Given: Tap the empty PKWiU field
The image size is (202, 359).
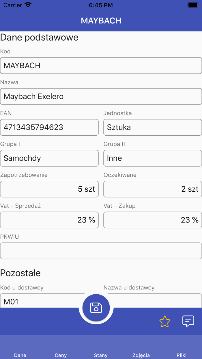Looking at the screenshot, I should tap(101, 251).
